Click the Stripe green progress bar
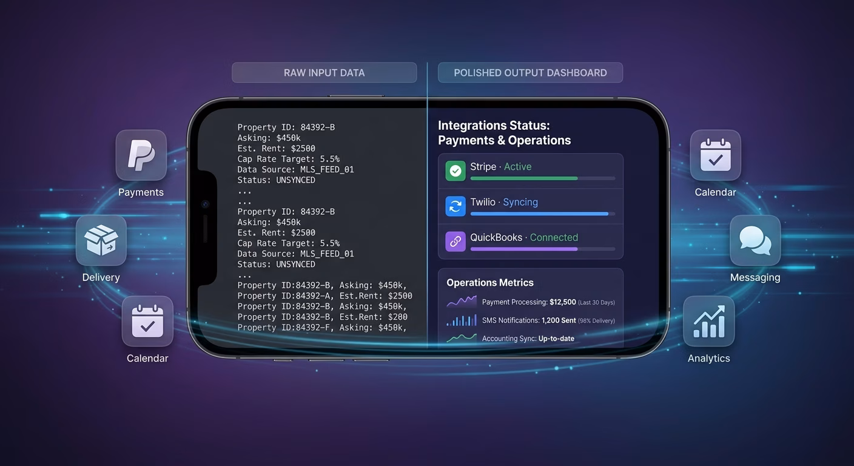 [543, 178]
